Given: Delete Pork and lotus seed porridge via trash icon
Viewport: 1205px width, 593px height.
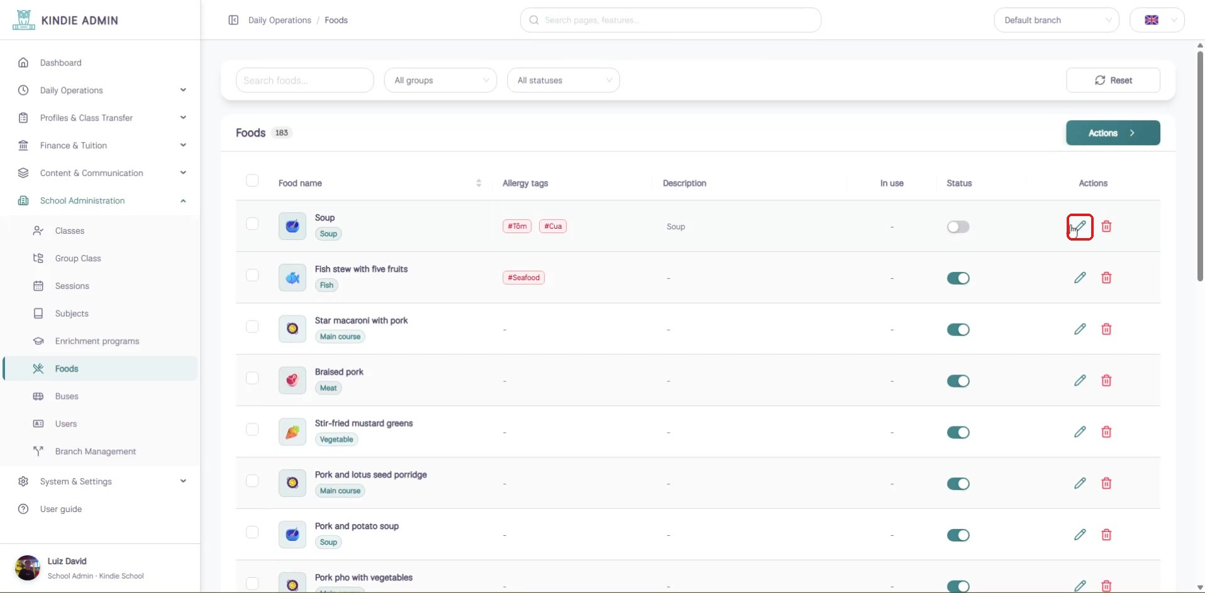Looking at the screenshot, I should 1106,484.
